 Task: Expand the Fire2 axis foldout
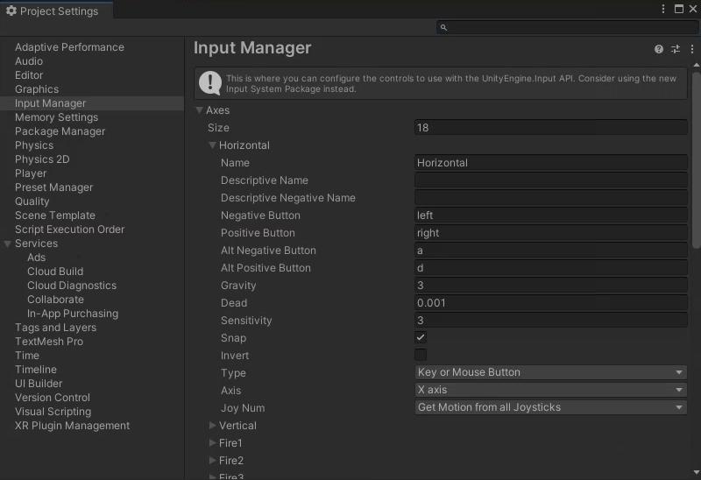point(212,461)
